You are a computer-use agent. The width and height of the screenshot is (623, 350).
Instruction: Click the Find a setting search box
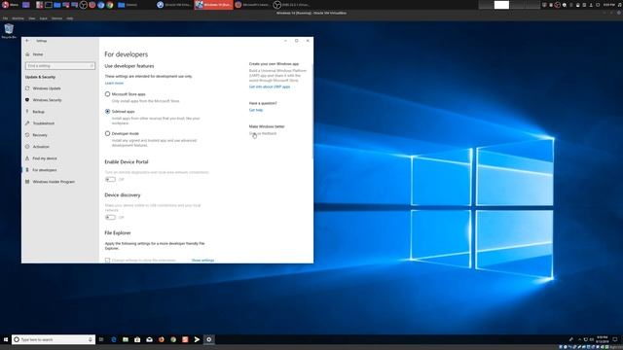click(60, 65)
